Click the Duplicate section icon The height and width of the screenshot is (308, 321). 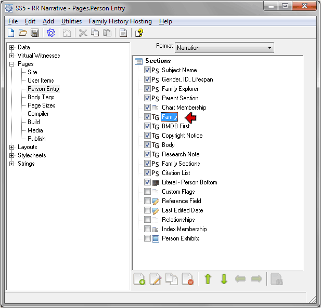tap(172, 279)
